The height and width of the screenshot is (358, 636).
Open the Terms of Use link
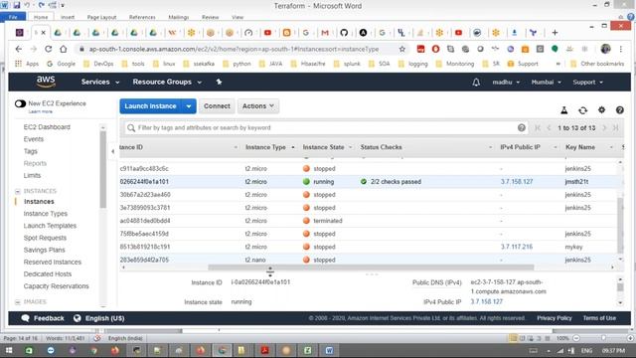[x=599, y=318]
